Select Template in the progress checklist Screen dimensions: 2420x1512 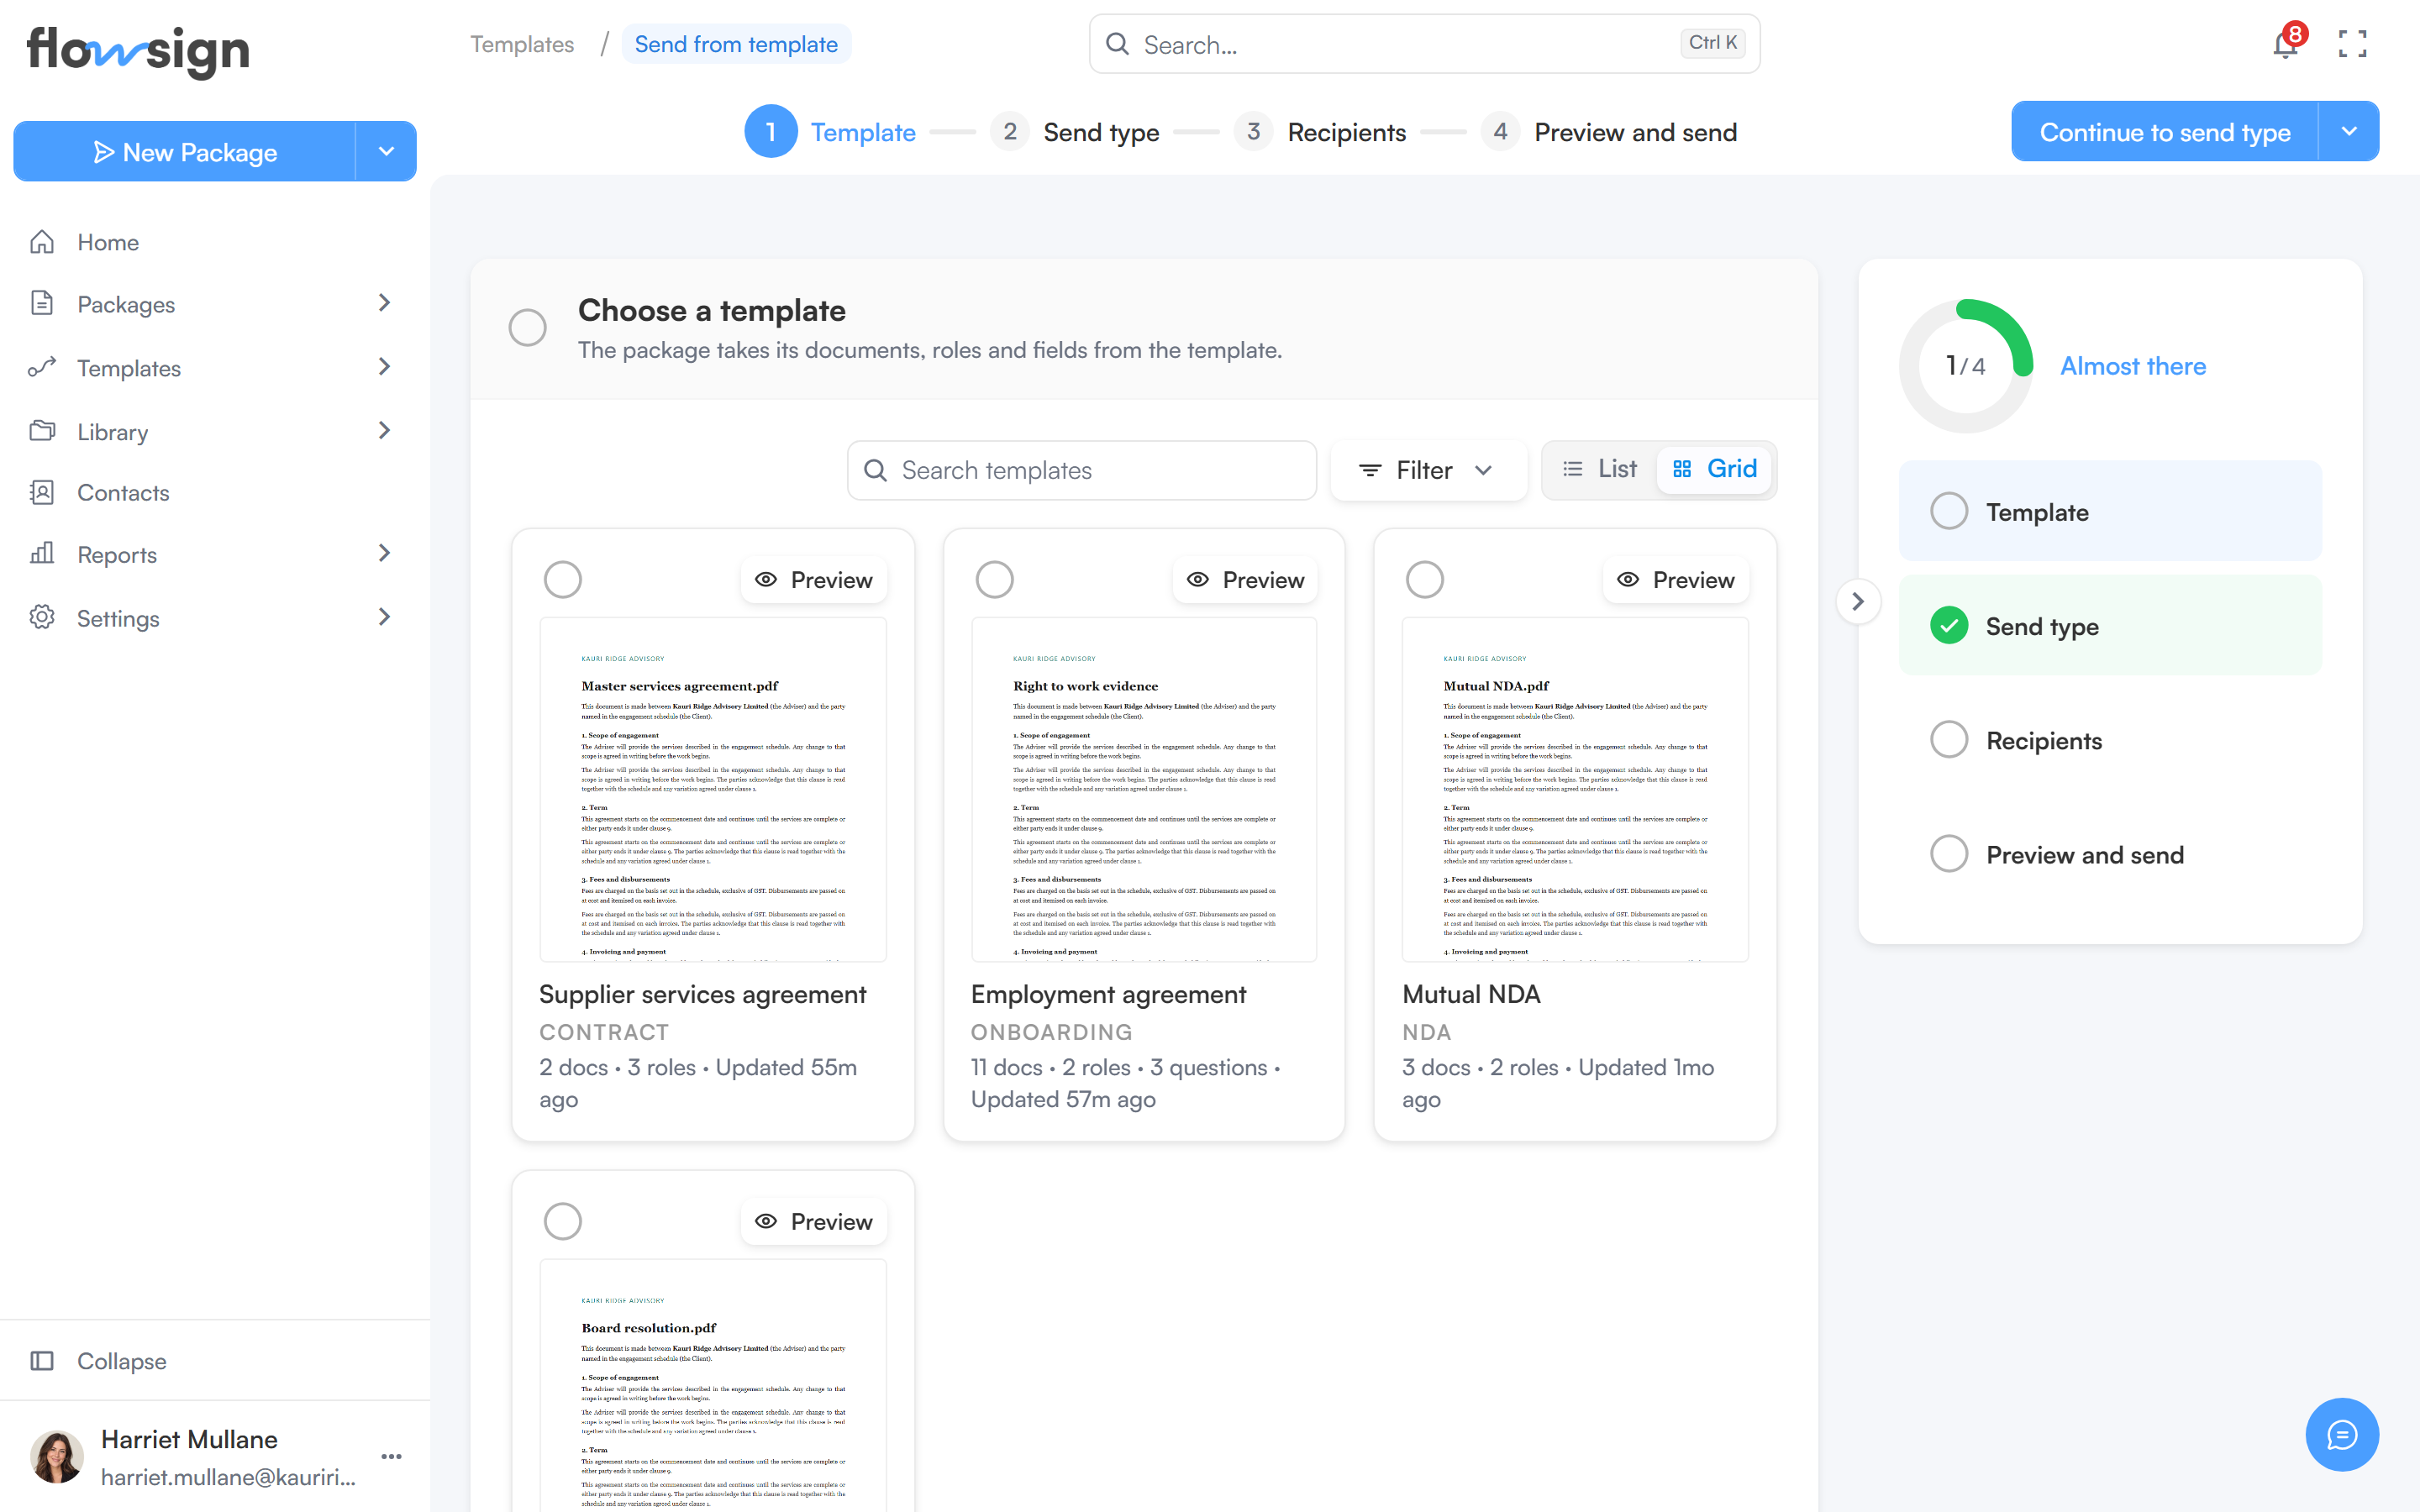click(x=2110, y=511)
